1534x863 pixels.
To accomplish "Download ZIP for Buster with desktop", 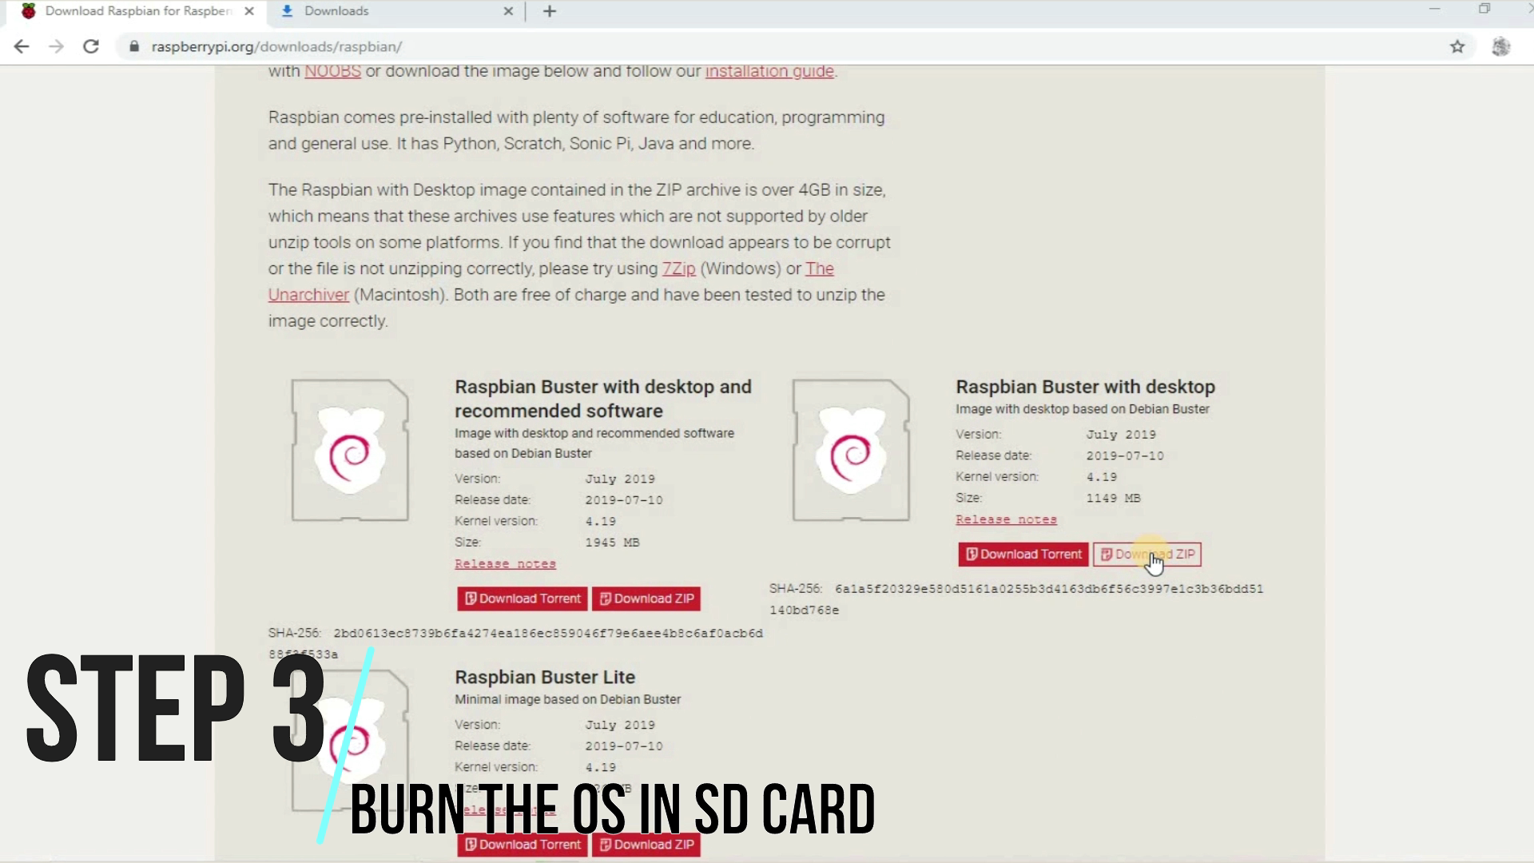I will pos(1147,555).
